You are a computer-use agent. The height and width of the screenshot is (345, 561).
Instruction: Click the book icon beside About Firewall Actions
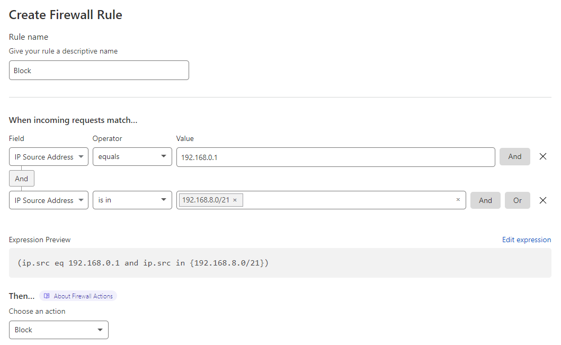47,296
